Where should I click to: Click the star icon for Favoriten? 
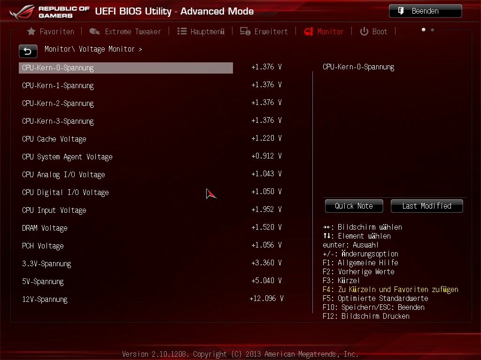(31, 31)
